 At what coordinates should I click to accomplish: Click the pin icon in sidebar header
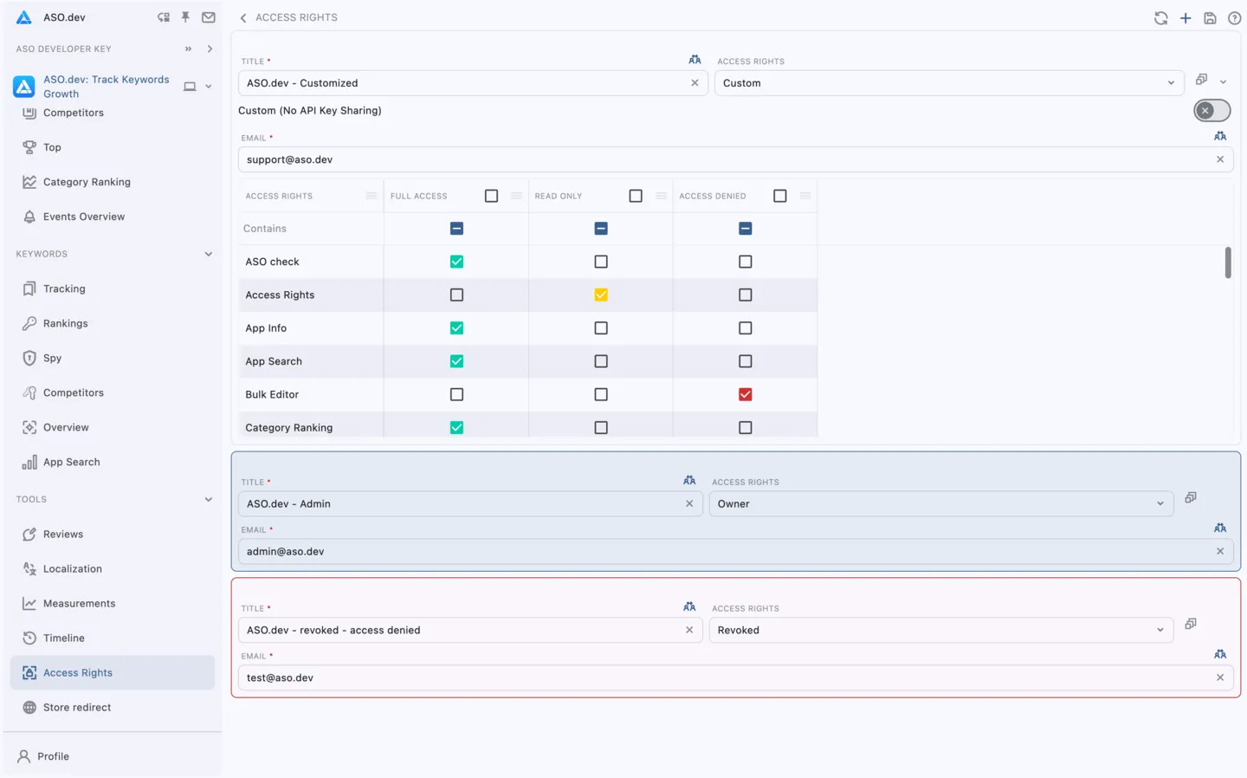point(185,17)
